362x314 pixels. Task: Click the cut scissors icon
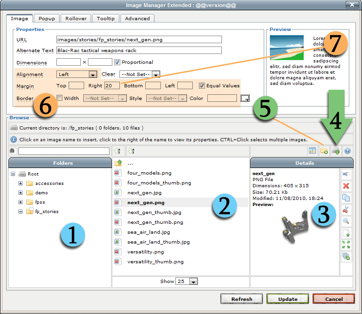coord(346,209)
